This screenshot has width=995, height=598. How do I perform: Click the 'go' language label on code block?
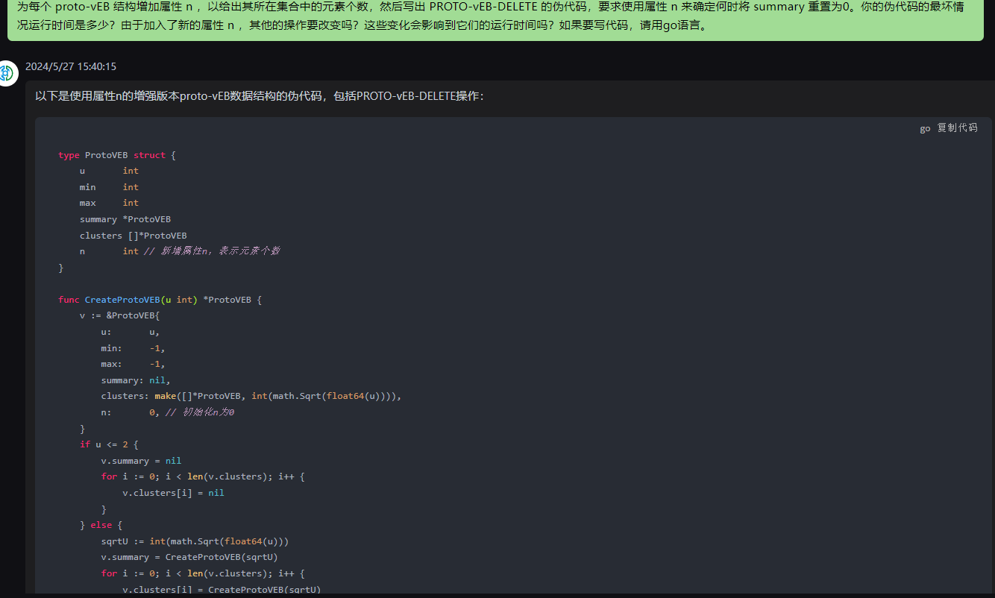coord(925,128)
